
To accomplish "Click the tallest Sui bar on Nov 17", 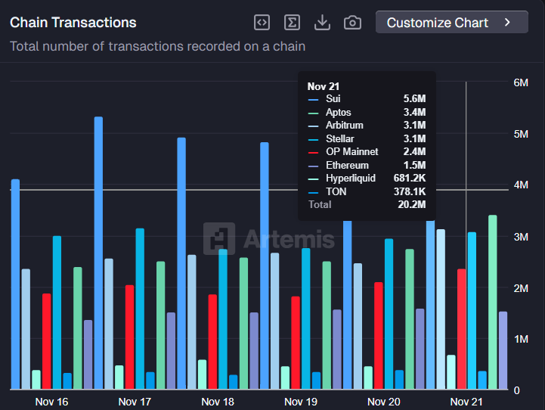I will [98, 253].
